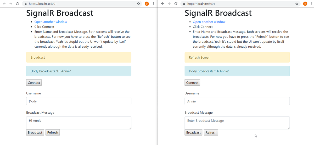Send the message with the left Broadcast button

pos(35,132)
